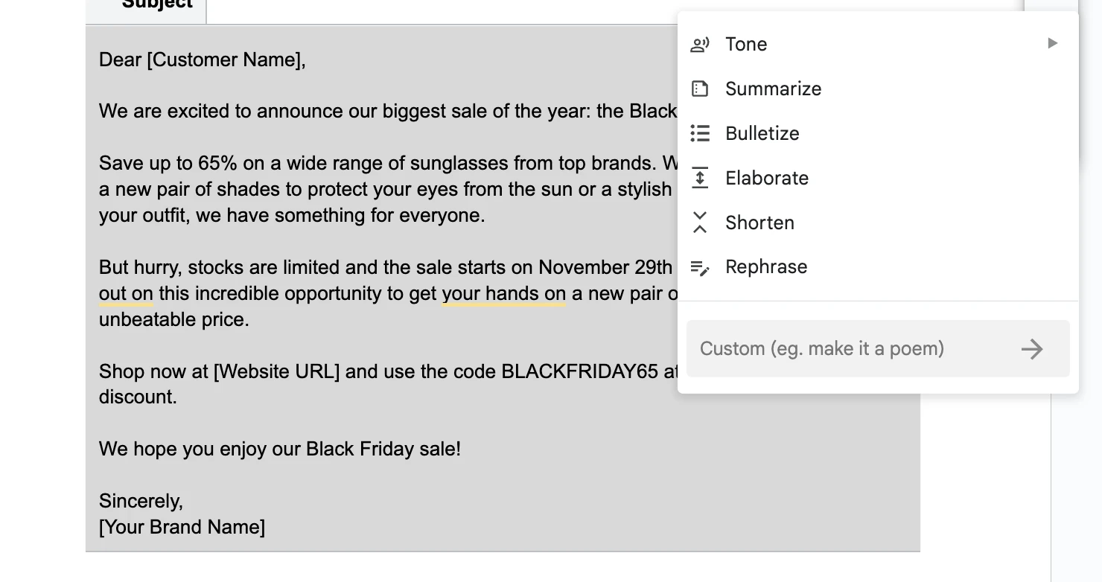This screenshot has width=1102, height=582.
Task: Click the underlined "out on" suggestion
Action: [126, 294]
